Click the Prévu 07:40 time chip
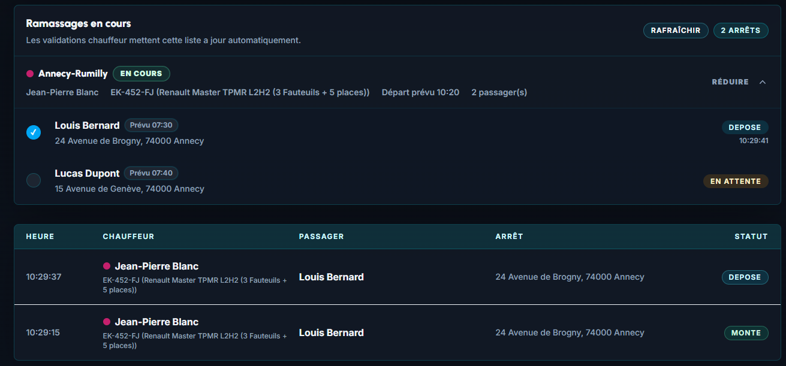Viewport: 786px width, 366px height. coord(151,173)
